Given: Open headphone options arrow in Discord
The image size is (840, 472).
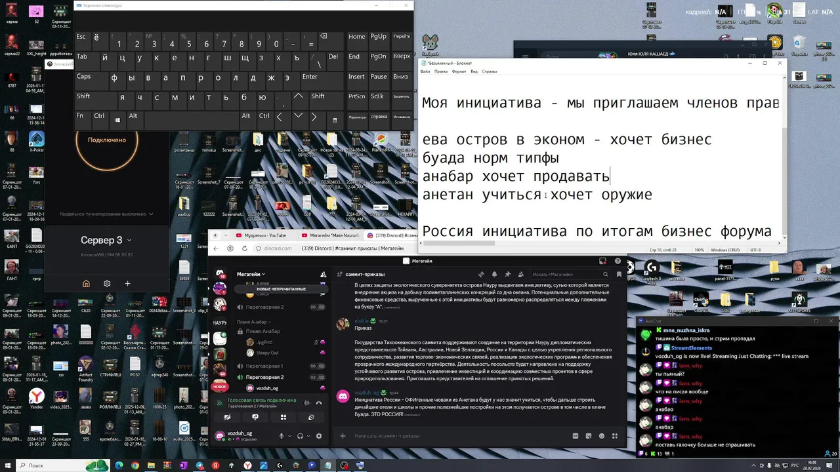Looking at the screenshot, I should (308, 436).
